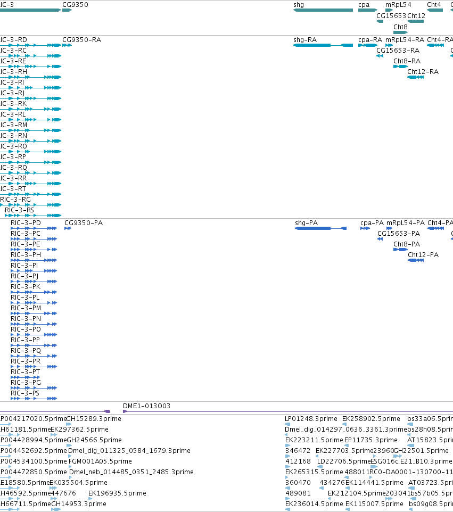The image size is (453, 512).
Task: Click the Cht8-PA protein label
Action: click(407, 244)
